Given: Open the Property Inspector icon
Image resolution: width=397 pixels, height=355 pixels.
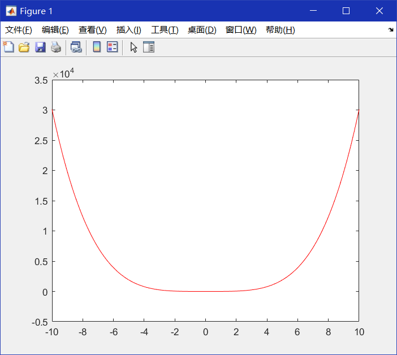Looking at the screenshot, I should tap(149, 47).
